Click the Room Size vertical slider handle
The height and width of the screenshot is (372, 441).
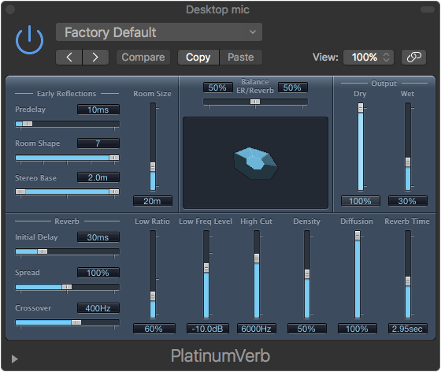pyautogui.click(x=153, y=166)
